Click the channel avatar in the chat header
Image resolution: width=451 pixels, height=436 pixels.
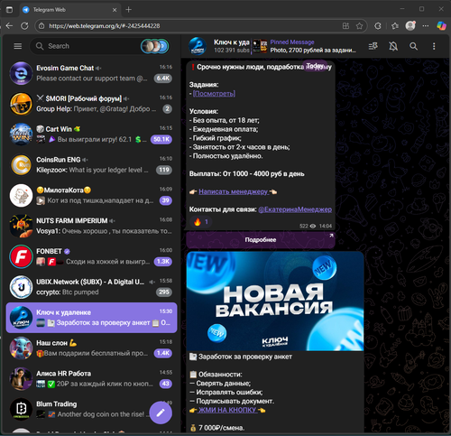[198, 46]
